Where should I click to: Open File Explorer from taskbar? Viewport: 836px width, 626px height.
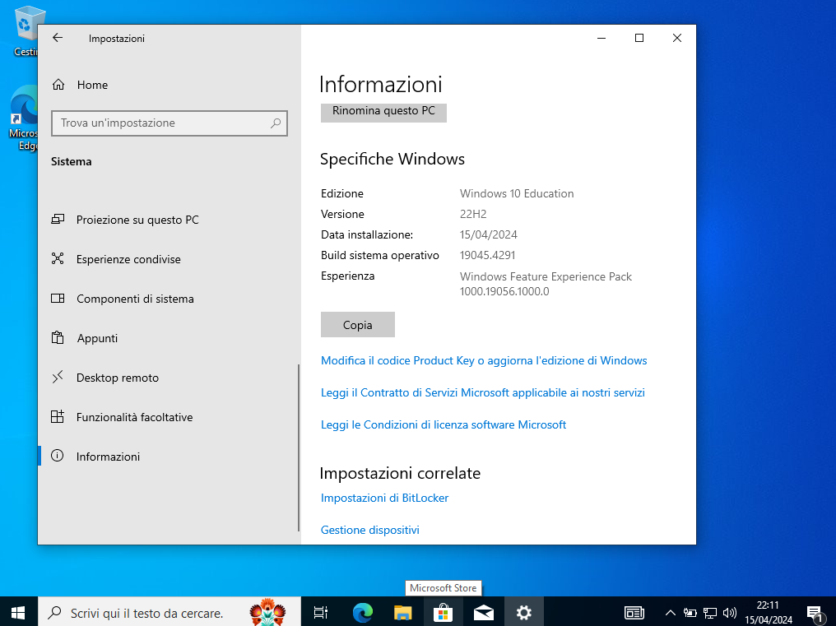(403, 613)
